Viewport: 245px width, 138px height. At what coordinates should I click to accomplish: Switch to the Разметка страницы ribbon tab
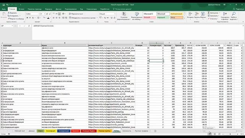point(34,9)
